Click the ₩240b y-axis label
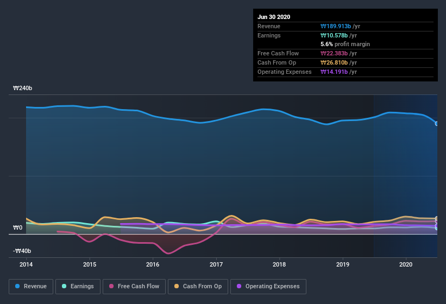Viewport: 446px width, 304px height. pos(22,88)
